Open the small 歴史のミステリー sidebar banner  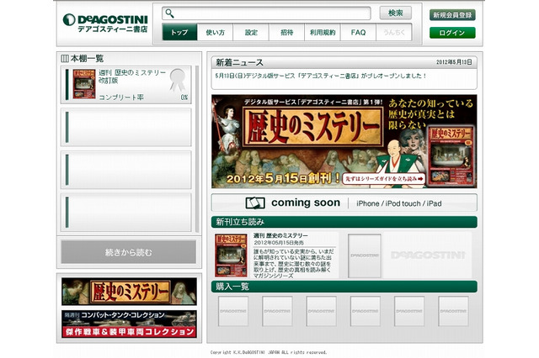(129, 292)
